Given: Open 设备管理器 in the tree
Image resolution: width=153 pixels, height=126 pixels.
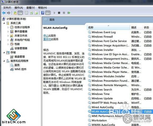Looking at the screenshot, I should click(x=21, y=48).
